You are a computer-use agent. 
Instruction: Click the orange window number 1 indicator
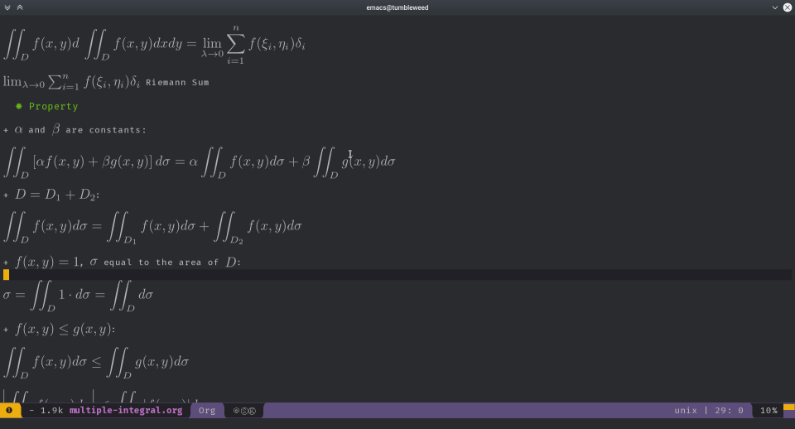pyautogui.click(x=9, y=410)
